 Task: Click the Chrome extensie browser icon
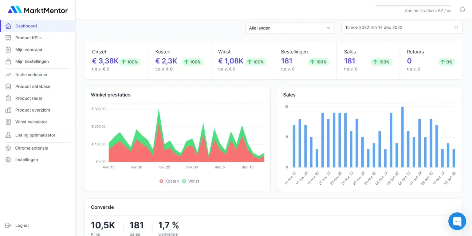(8, 148)
